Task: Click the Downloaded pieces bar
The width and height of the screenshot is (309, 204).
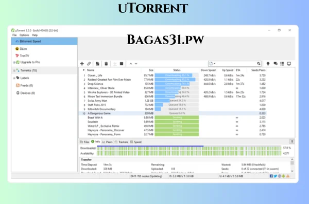Action: pos(189,148)
